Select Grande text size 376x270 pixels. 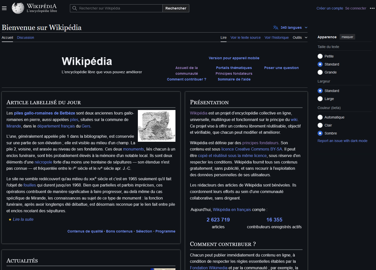320,72
